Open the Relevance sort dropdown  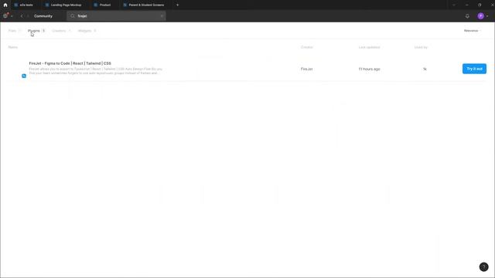point(473,31)
